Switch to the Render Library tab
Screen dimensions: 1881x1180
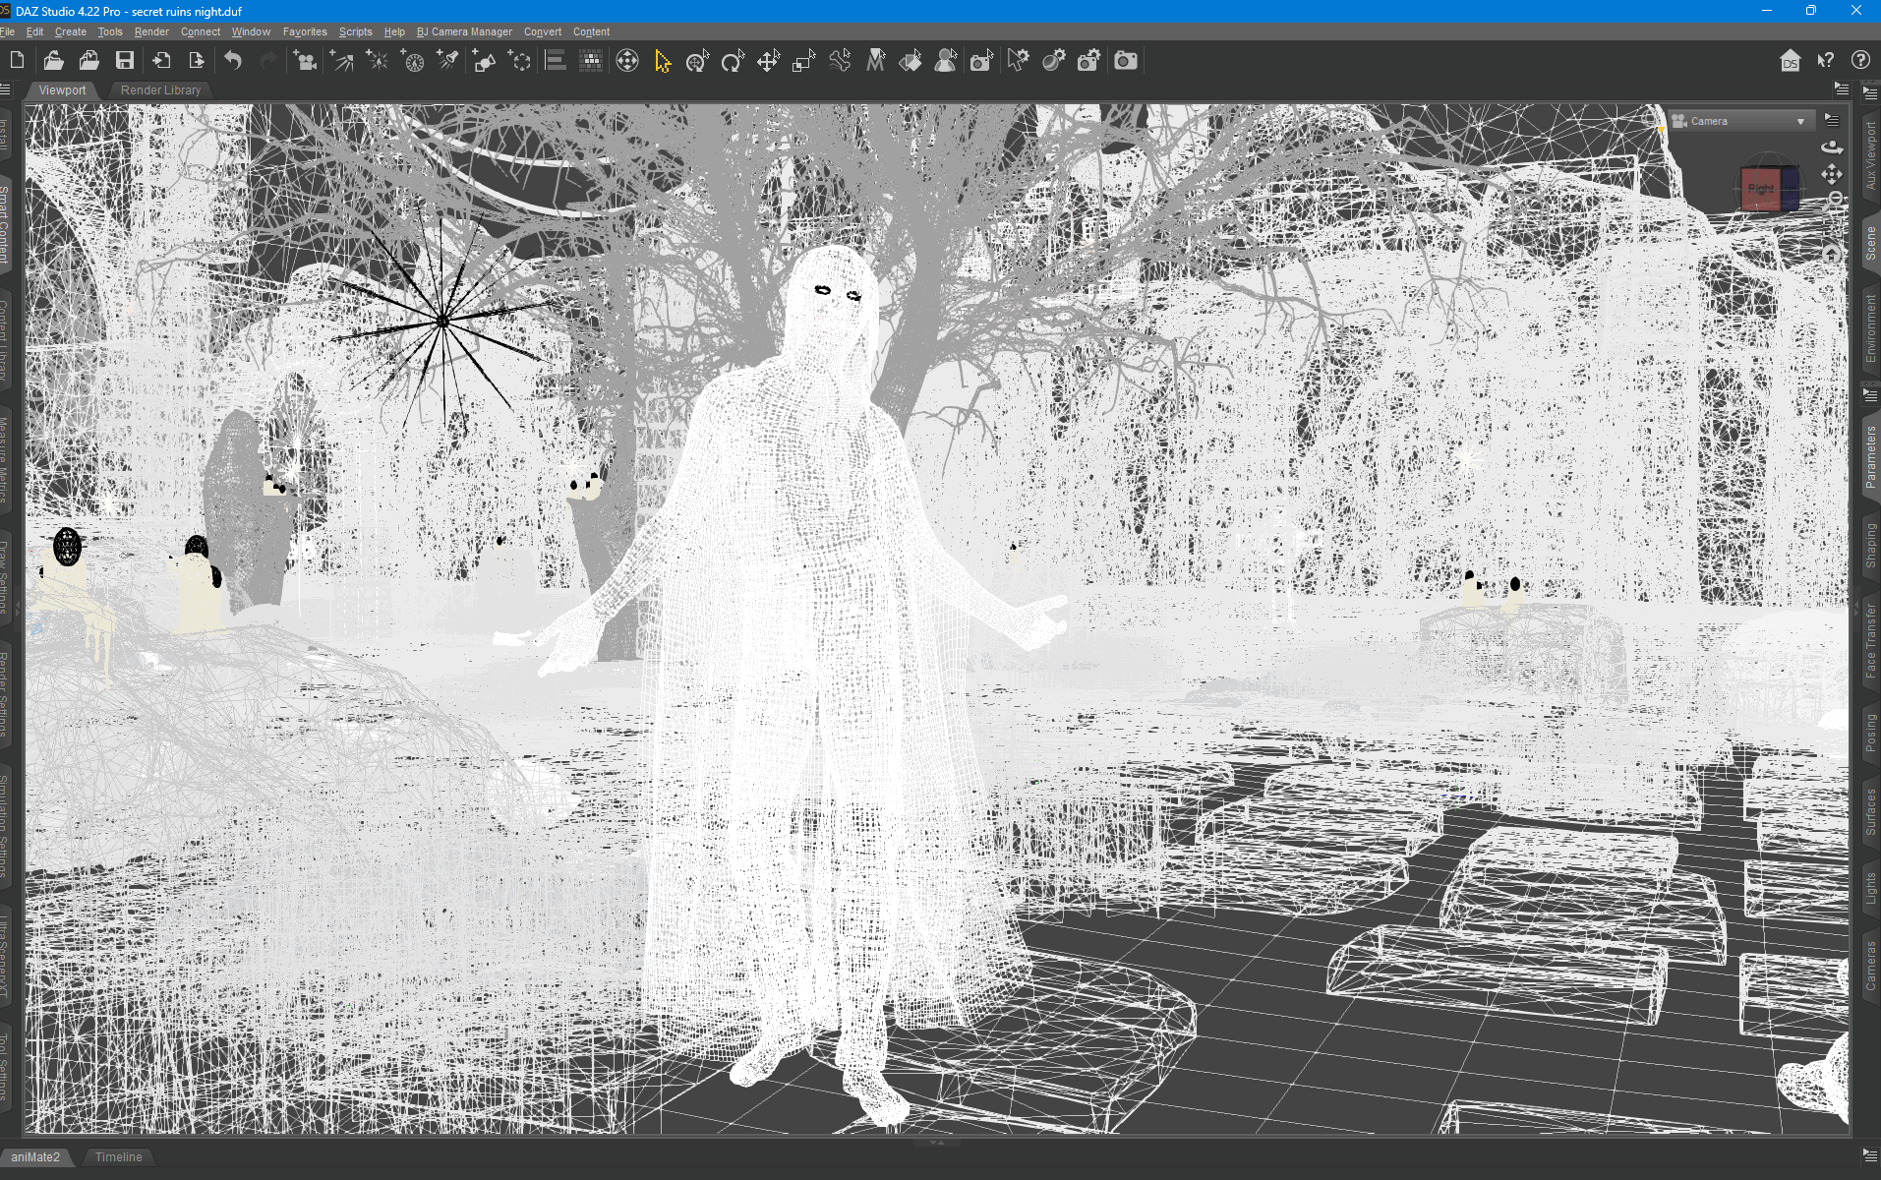[x=160, y=90]
